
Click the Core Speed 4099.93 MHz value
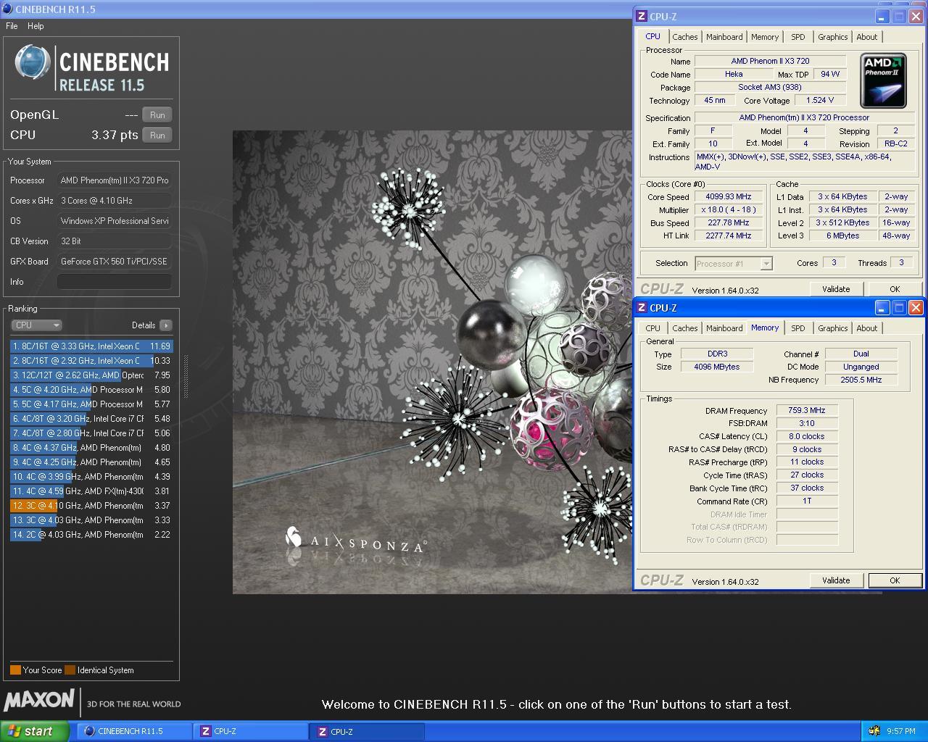click(728, 196)
